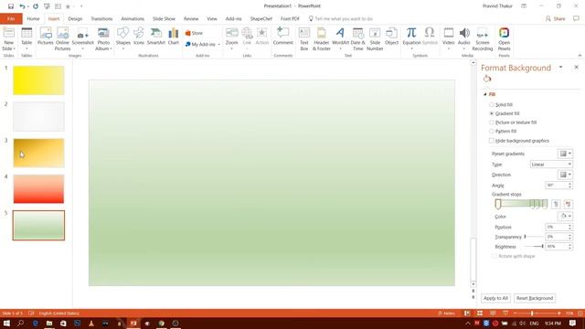Open the Review tab
This screenshot has width=585, height=329.
pyautogui.click(x=191, y=18)
